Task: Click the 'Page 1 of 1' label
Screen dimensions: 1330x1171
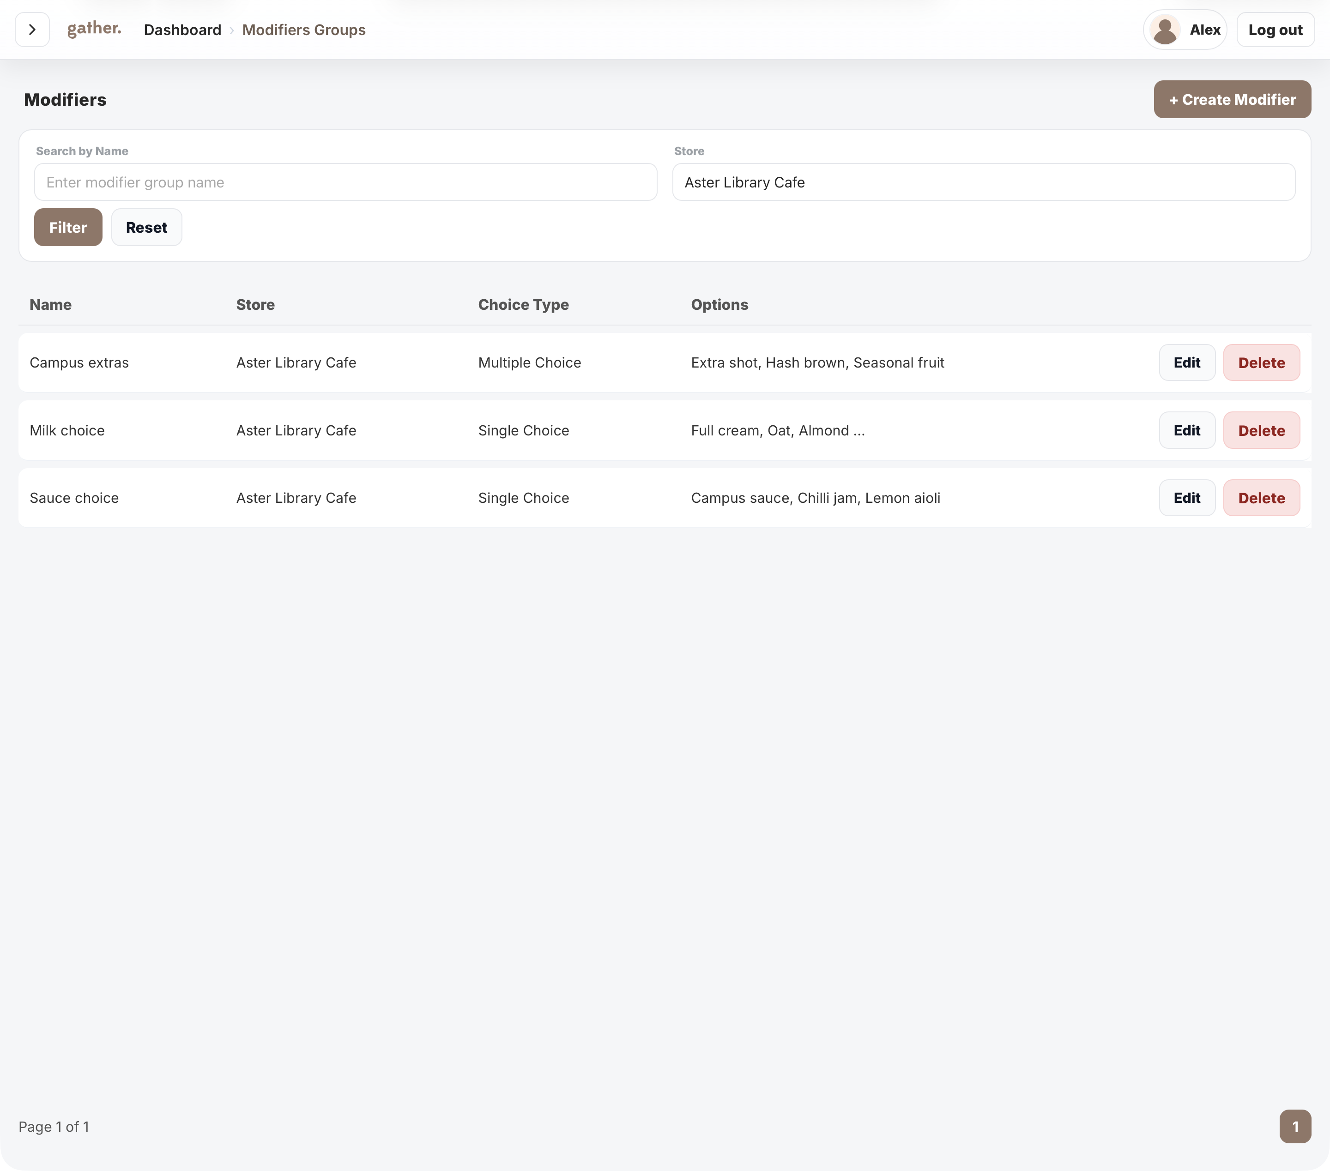Action: point(54,1126)
